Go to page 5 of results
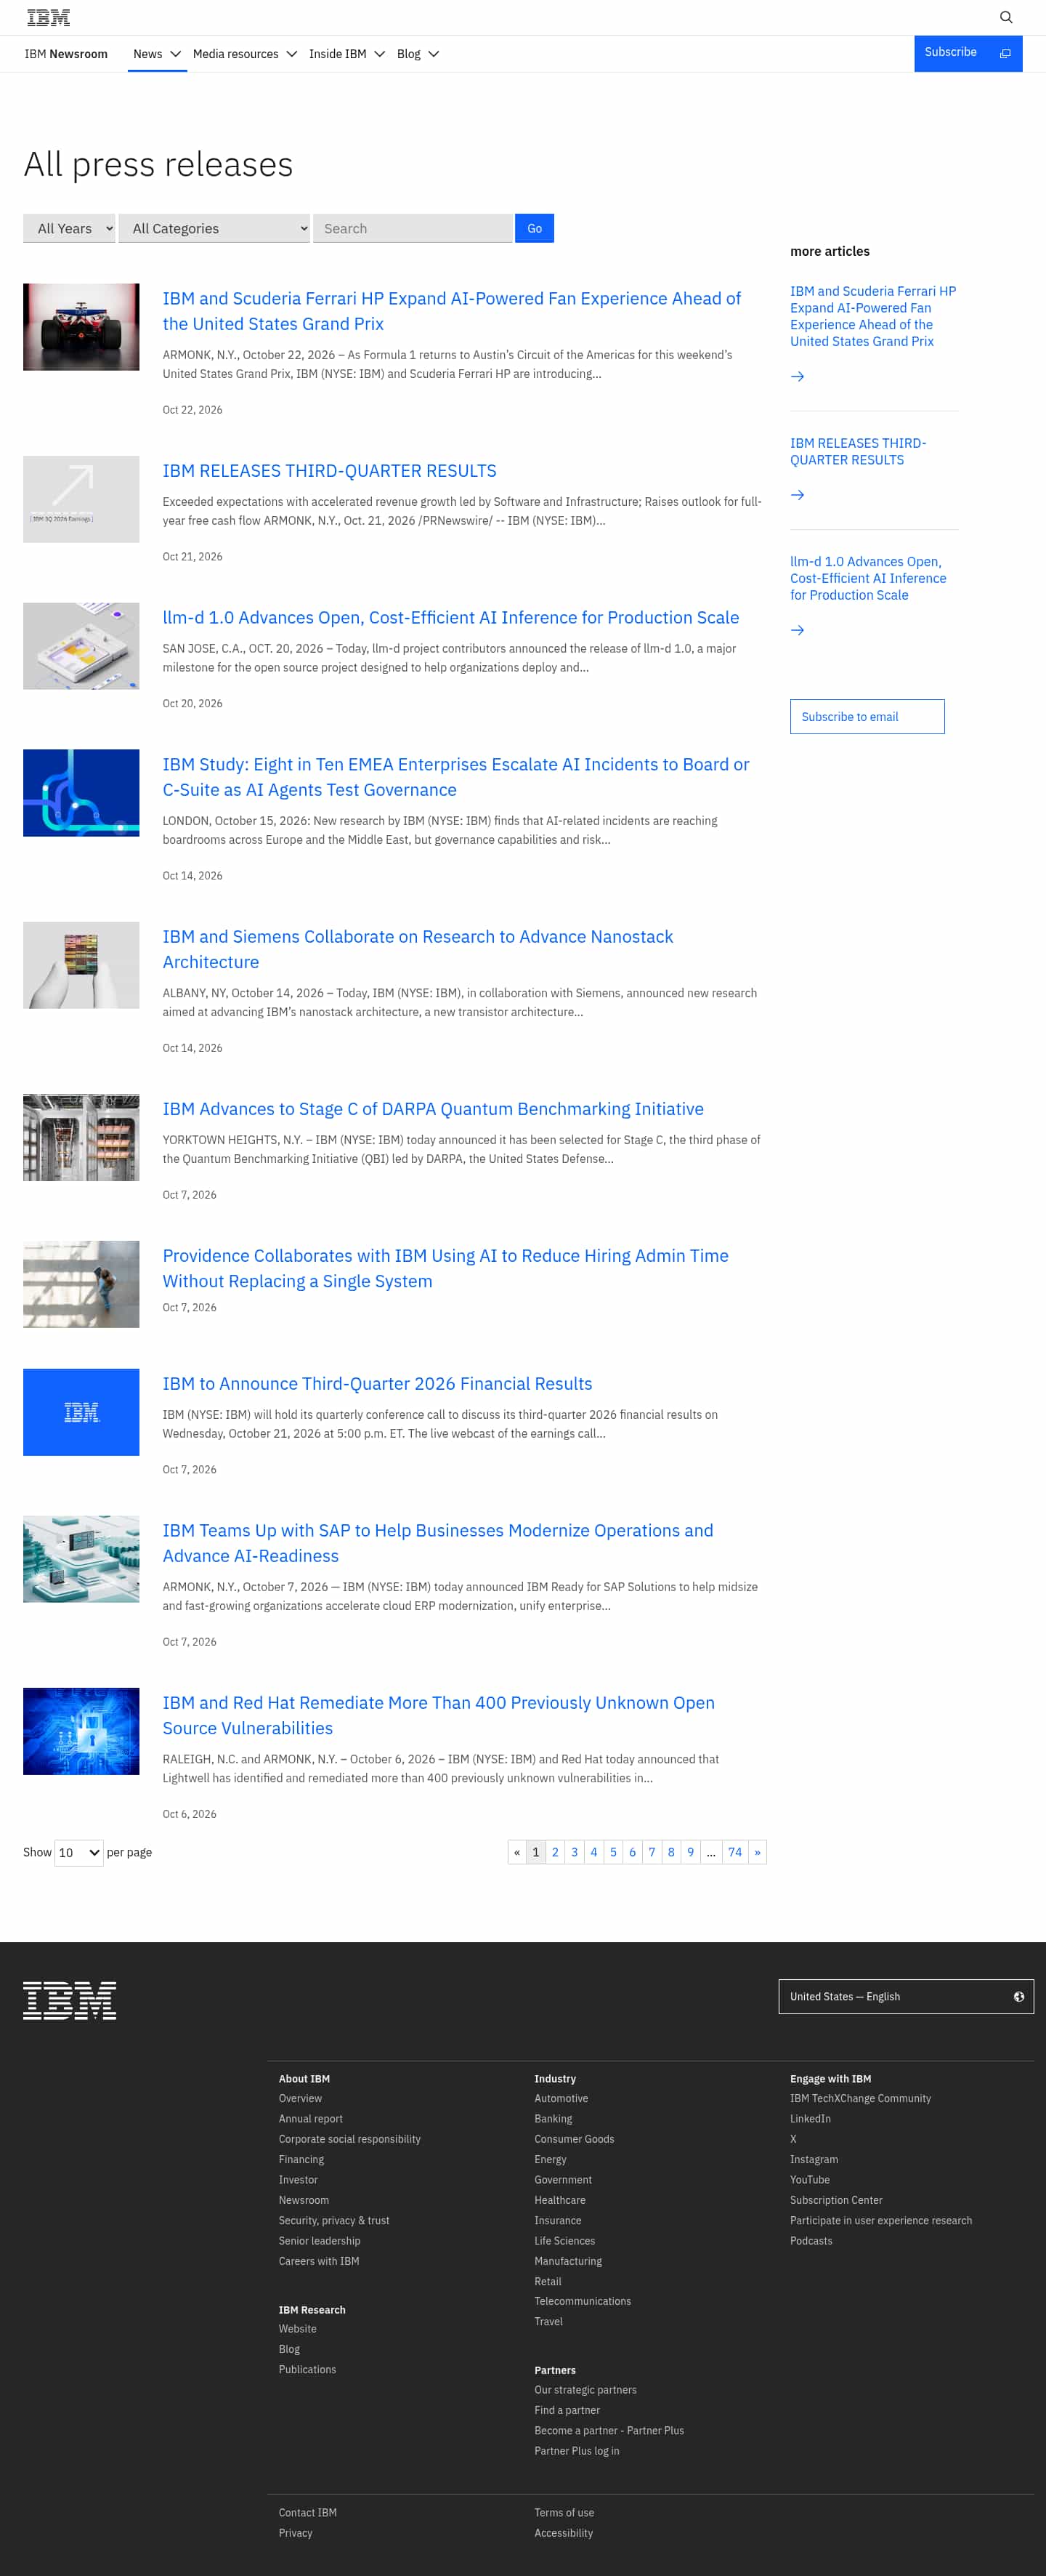1046x2576 pixels. [613, 1852]
